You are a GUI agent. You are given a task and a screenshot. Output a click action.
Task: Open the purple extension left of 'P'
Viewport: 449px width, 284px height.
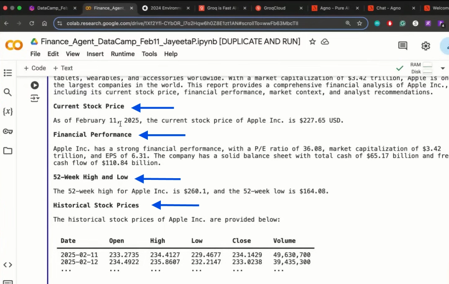(x=428, y=23)
